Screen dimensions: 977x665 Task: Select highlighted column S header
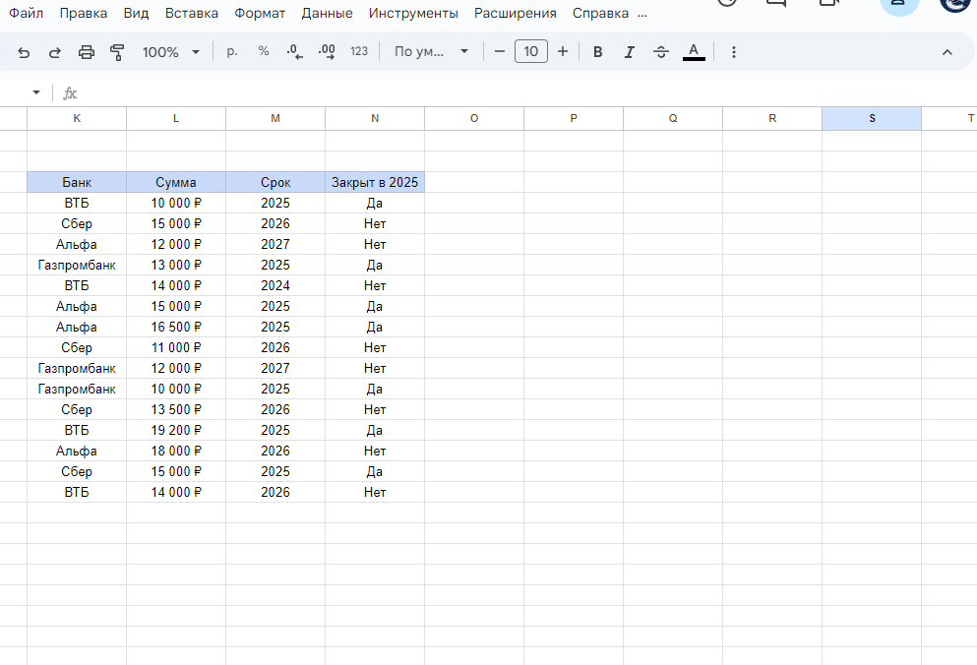(872, 118)
